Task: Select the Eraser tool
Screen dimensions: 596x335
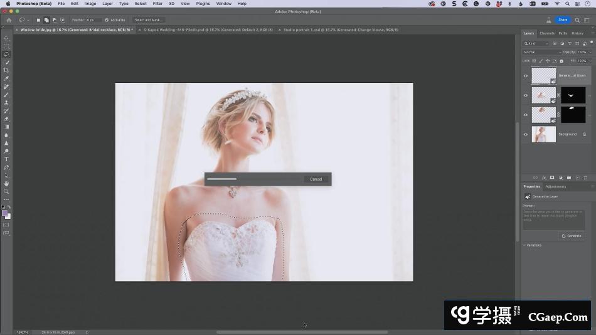Action: point(6,119)
